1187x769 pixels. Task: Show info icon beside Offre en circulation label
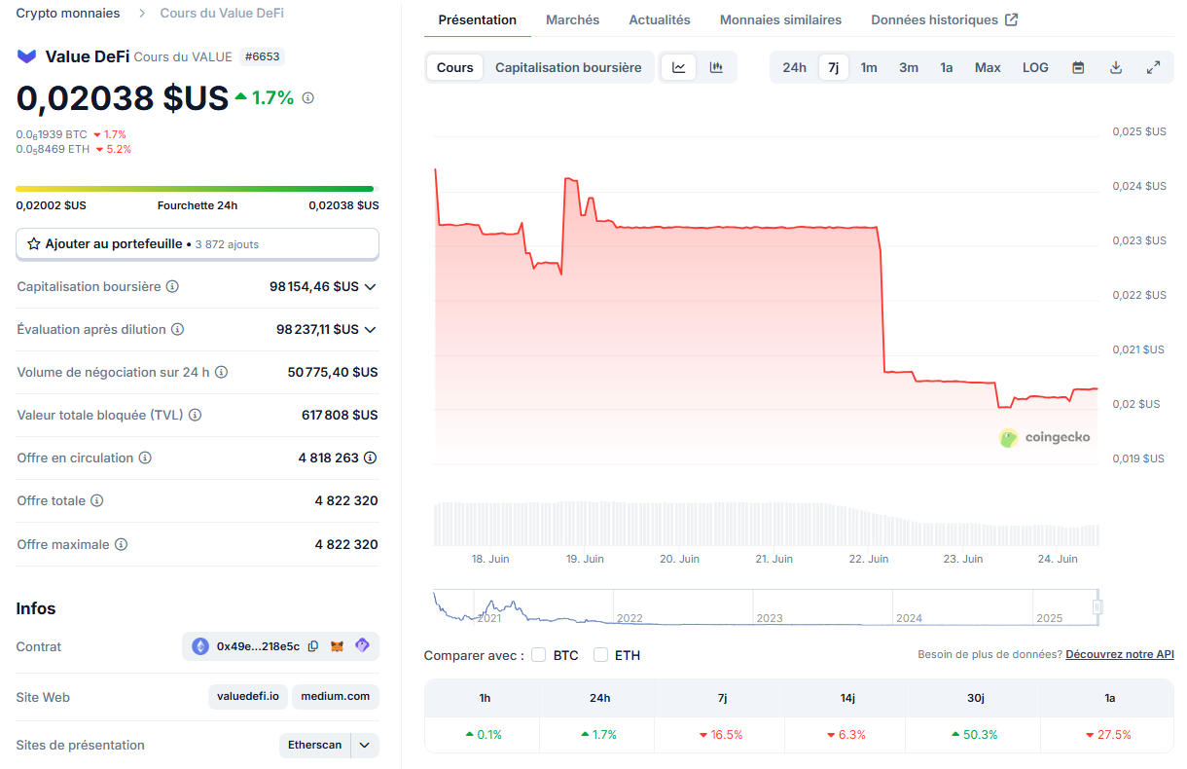click(145, 458)
